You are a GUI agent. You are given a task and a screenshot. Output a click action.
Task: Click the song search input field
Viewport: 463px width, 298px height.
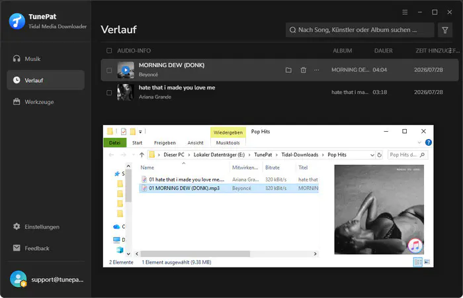(360, 30)
